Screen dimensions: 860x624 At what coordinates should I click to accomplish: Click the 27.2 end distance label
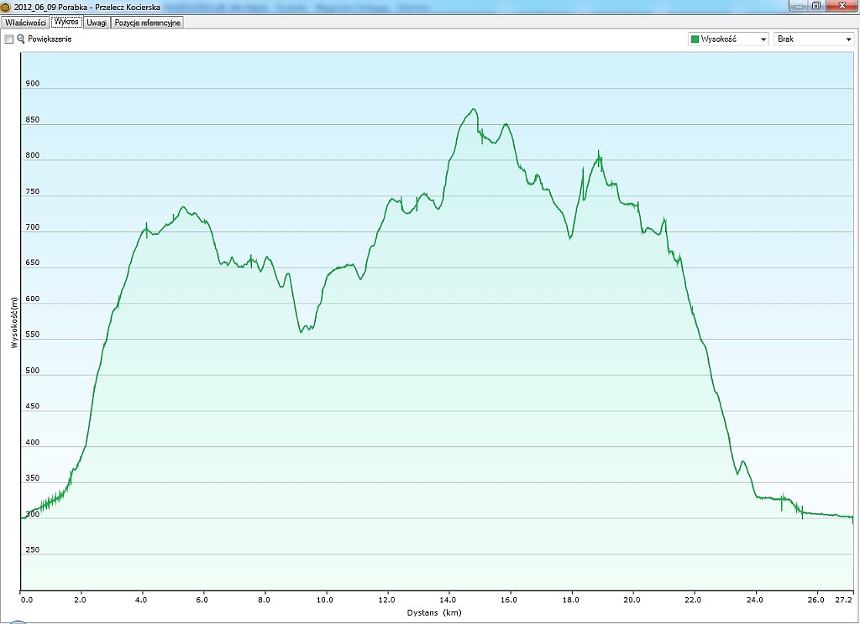(x=844, y=600)
